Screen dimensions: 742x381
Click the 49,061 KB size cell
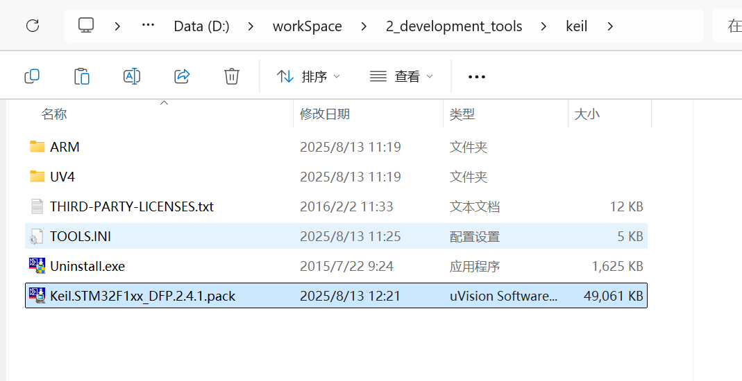(614, 296)
